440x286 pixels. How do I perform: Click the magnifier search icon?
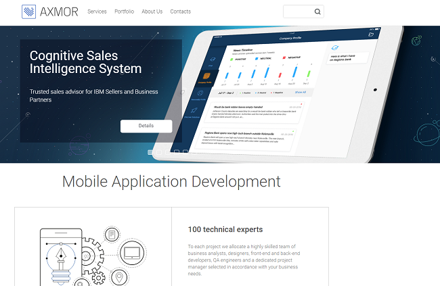pyautogui.click(x=317, y=11)
